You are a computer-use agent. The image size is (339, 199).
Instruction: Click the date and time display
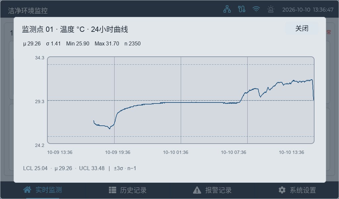tap(308, 10)
